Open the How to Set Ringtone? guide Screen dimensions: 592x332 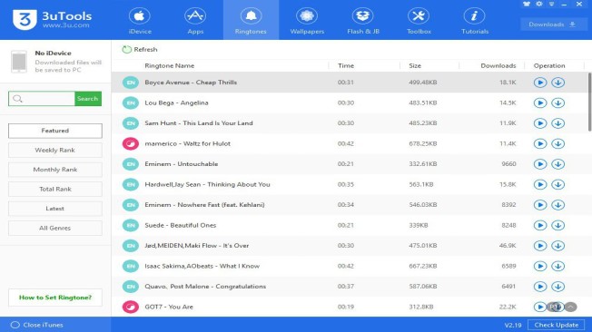click(x=55, y=298)
